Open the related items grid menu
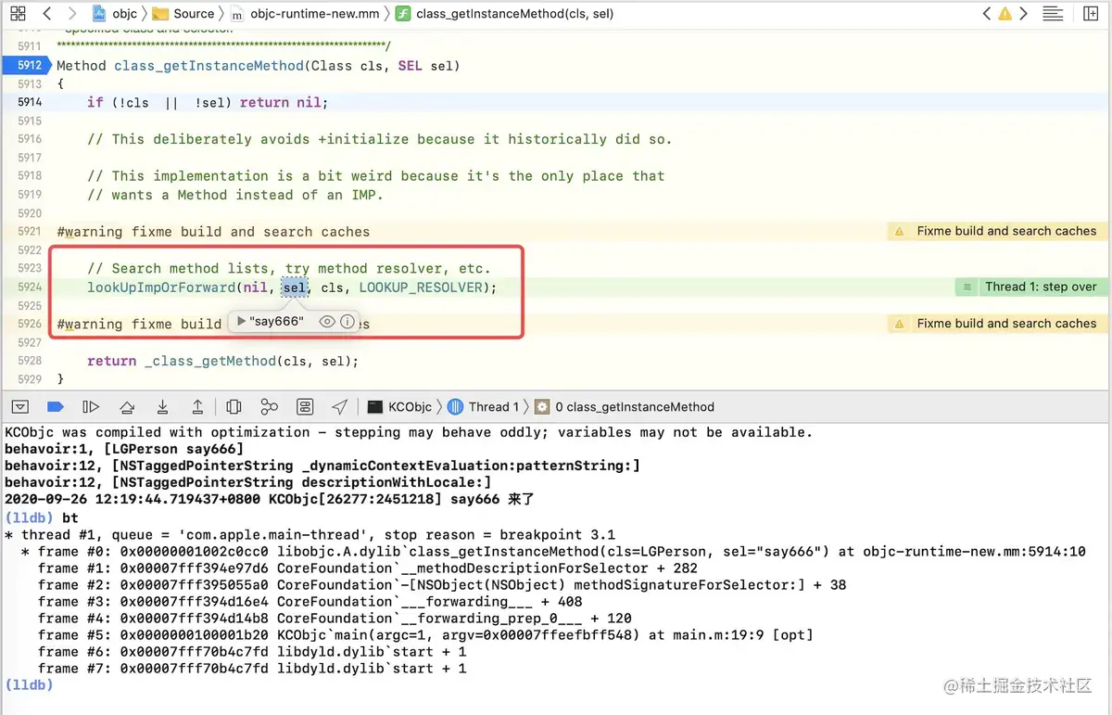Viewport: 1112px width, 715px height. 18,14
